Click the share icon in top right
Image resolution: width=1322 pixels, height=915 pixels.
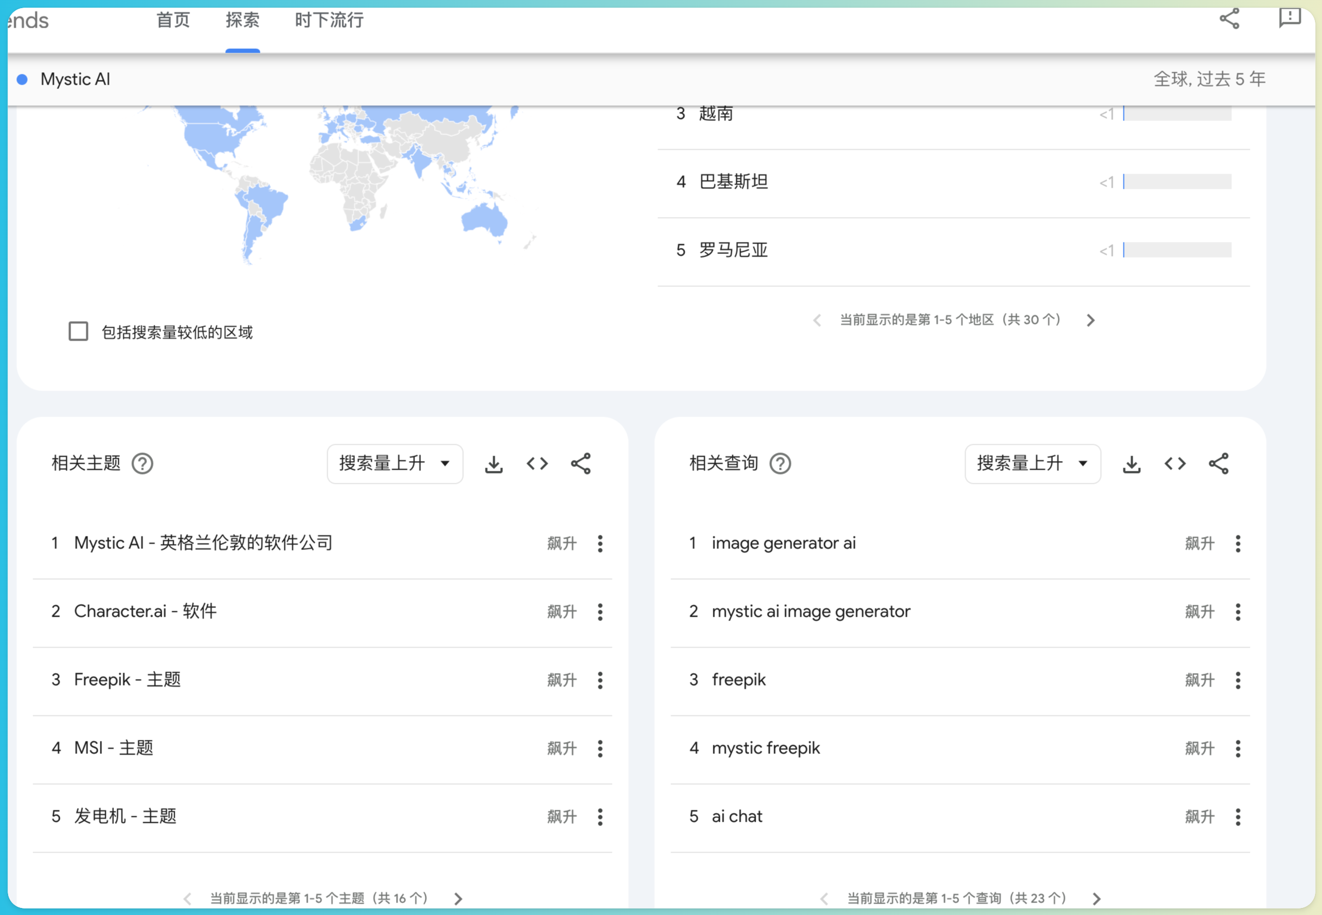coord(1230,19)
